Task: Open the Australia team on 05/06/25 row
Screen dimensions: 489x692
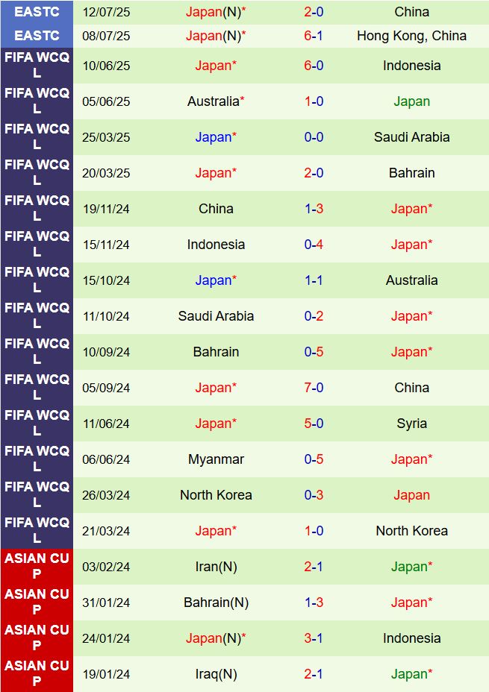Action: pos(216,101)
